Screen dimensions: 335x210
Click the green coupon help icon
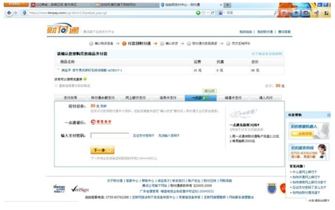tap(85, 79)
